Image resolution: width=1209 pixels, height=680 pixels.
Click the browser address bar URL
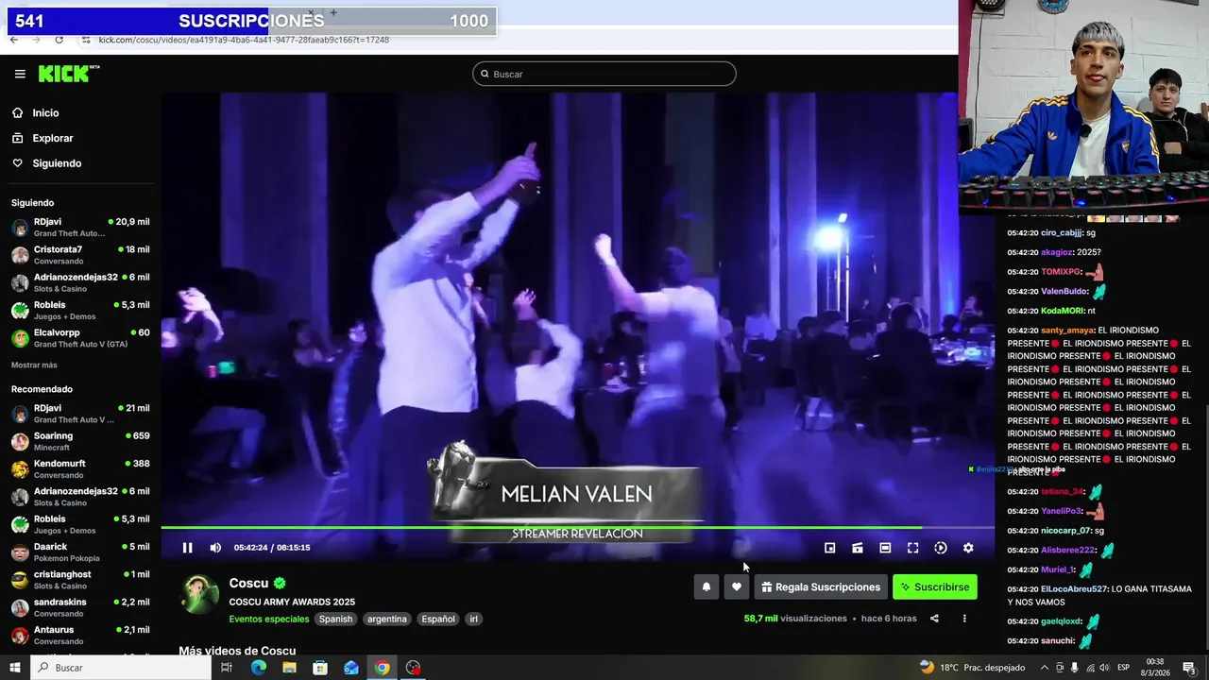244,40
